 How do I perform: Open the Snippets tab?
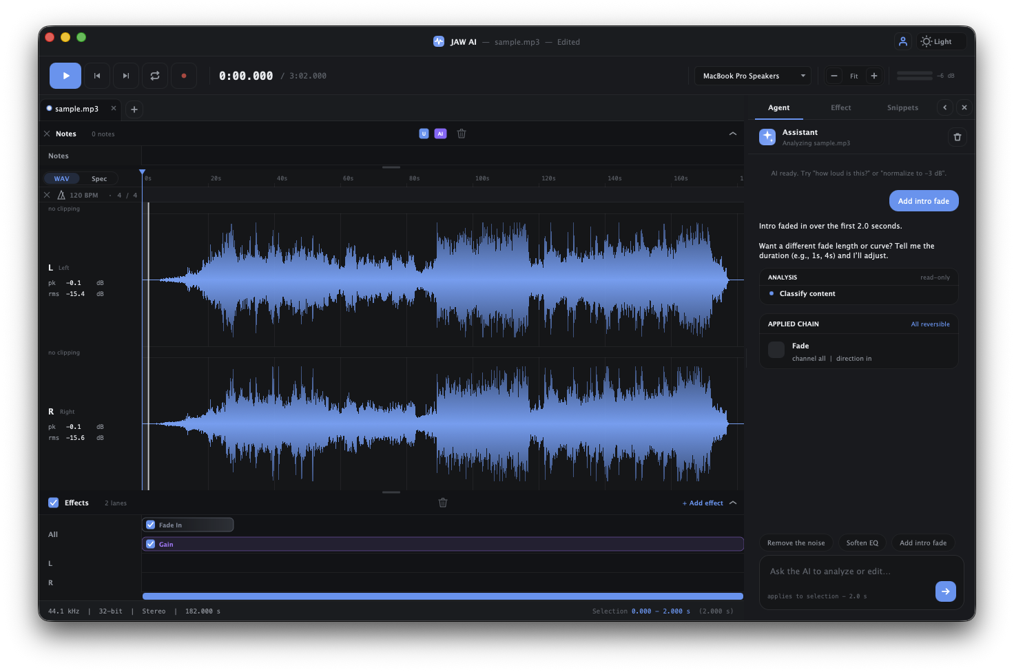pyautogui.click(x=902, y=107)
